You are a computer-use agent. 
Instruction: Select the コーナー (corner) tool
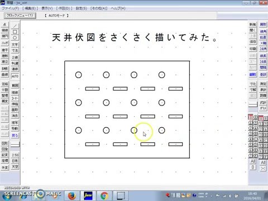coord(15,98)
